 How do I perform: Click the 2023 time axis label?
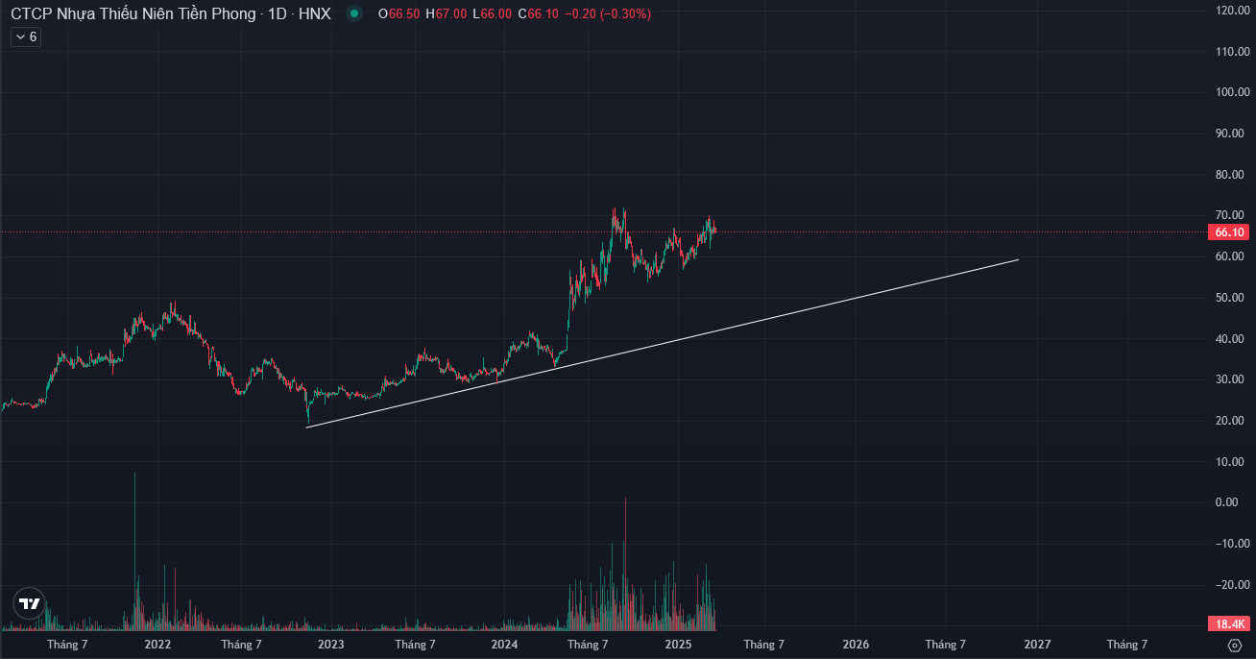click(x=331, y=645)
